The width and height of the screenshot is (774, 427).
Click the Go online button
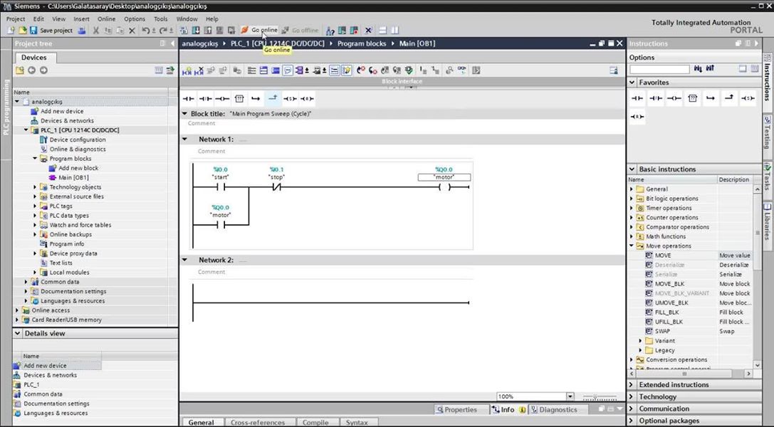click(260, 30)
